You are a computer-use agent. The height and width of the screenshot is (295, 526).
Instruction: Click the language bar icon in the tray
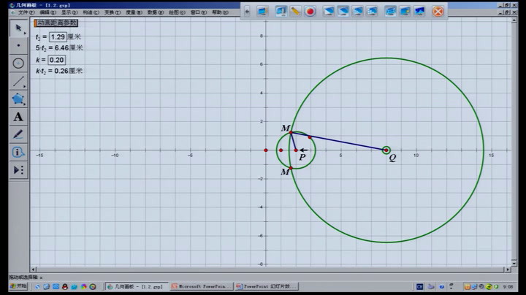click(419, 287)
